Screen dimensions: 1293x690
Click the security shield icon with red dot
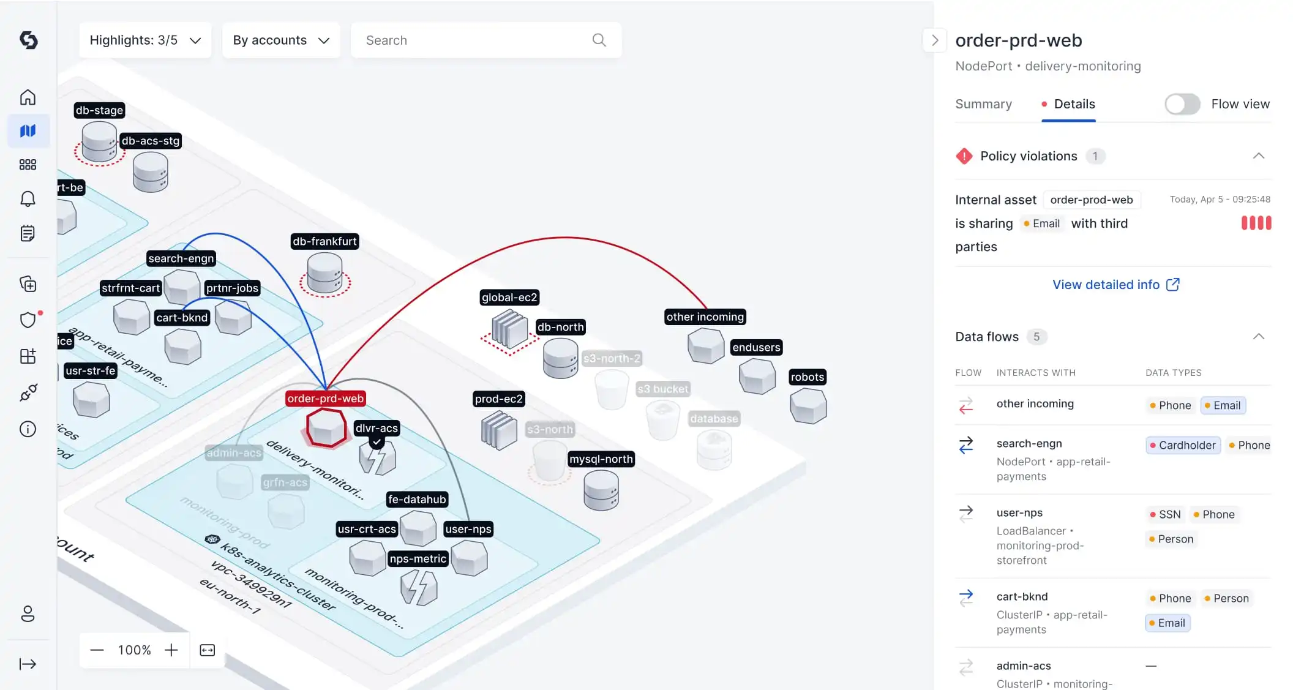tap(28, 320)
